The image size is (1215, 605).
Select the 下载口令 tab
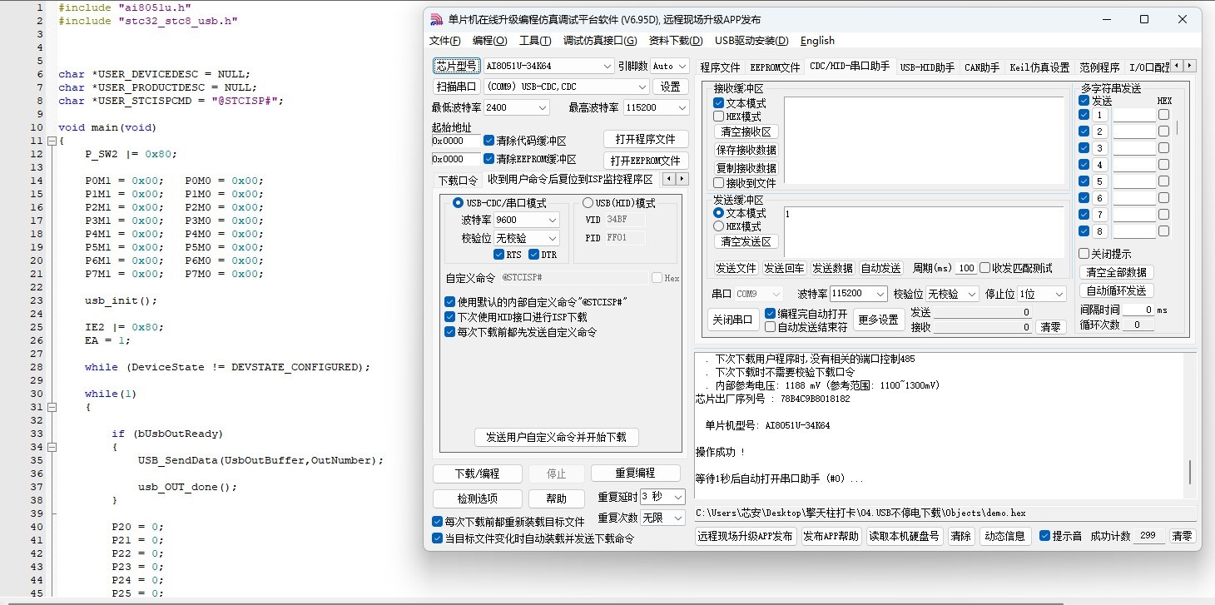(458, 181)
